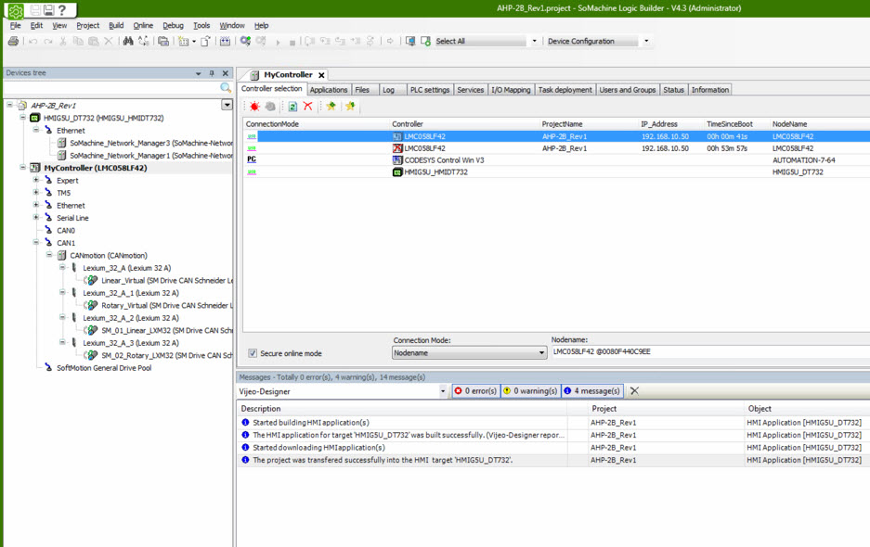Toggle the 0 error(s) filter

point(476,390)
